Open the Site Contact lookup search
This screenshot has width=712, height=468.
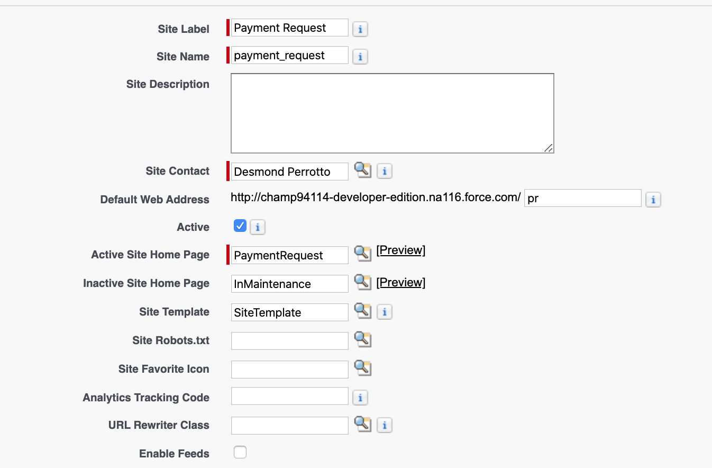click(x=363, y=171)
